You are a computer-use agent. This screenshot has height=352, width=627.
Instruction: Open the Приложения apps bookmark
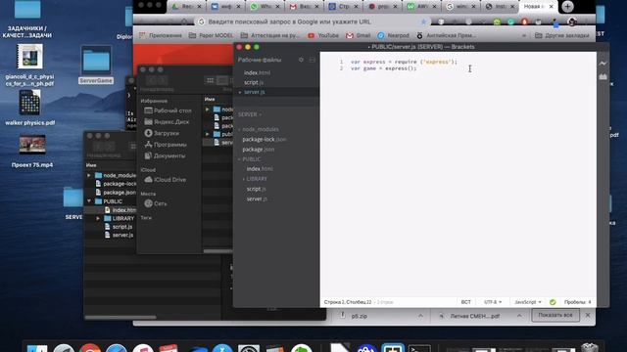click(161, 35)
